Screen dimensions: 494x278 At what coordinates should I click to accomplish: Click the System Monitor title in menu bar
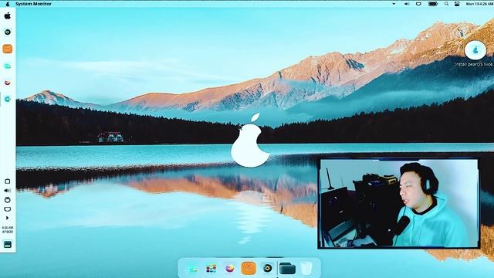pos(33,4)
